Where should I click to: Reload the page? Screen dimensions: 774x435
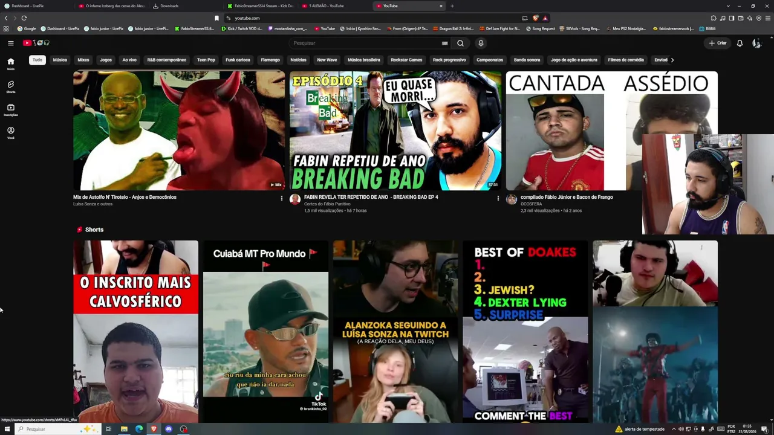coord(24,18)
